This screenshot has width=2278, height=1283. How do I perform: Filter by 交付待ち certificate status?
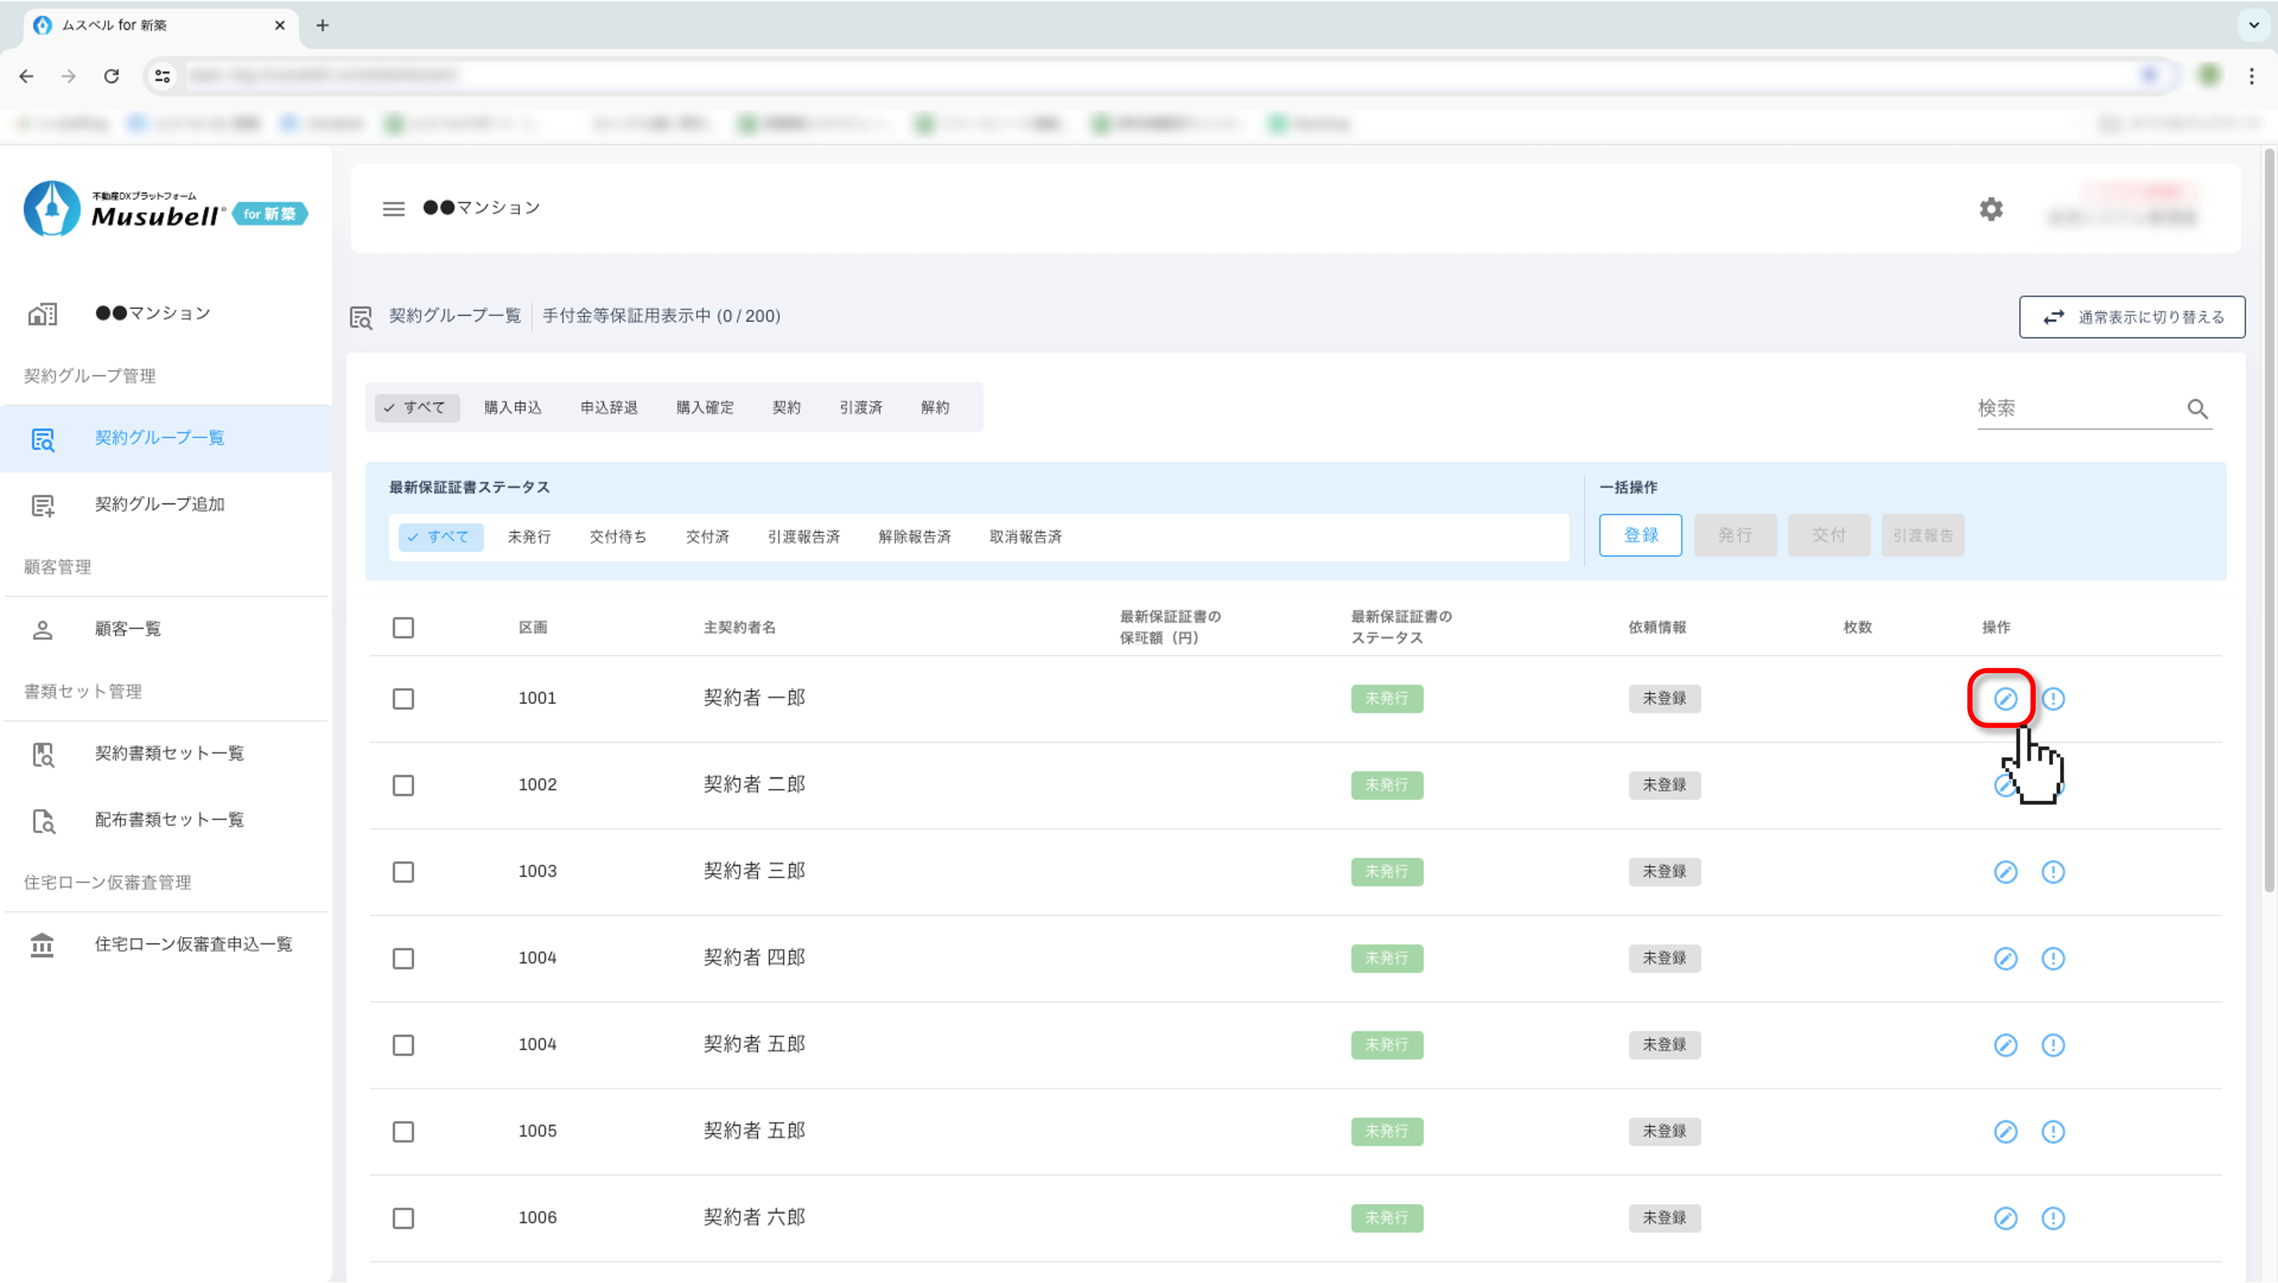(x=617, y=537)
